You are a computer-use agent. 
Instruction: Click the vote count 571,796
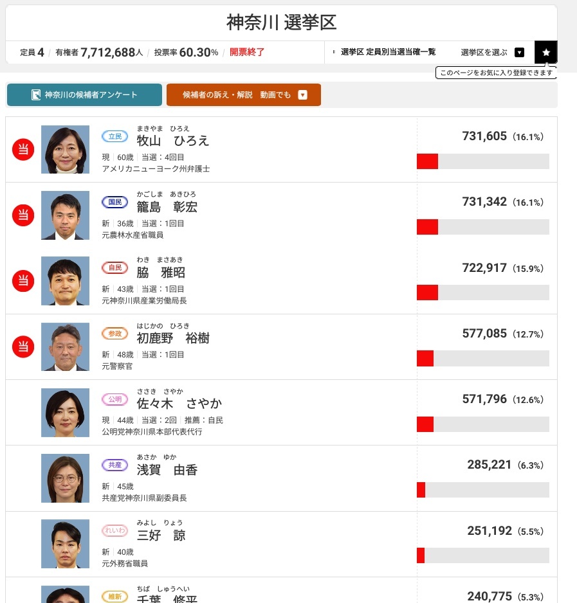pos(484,399)
